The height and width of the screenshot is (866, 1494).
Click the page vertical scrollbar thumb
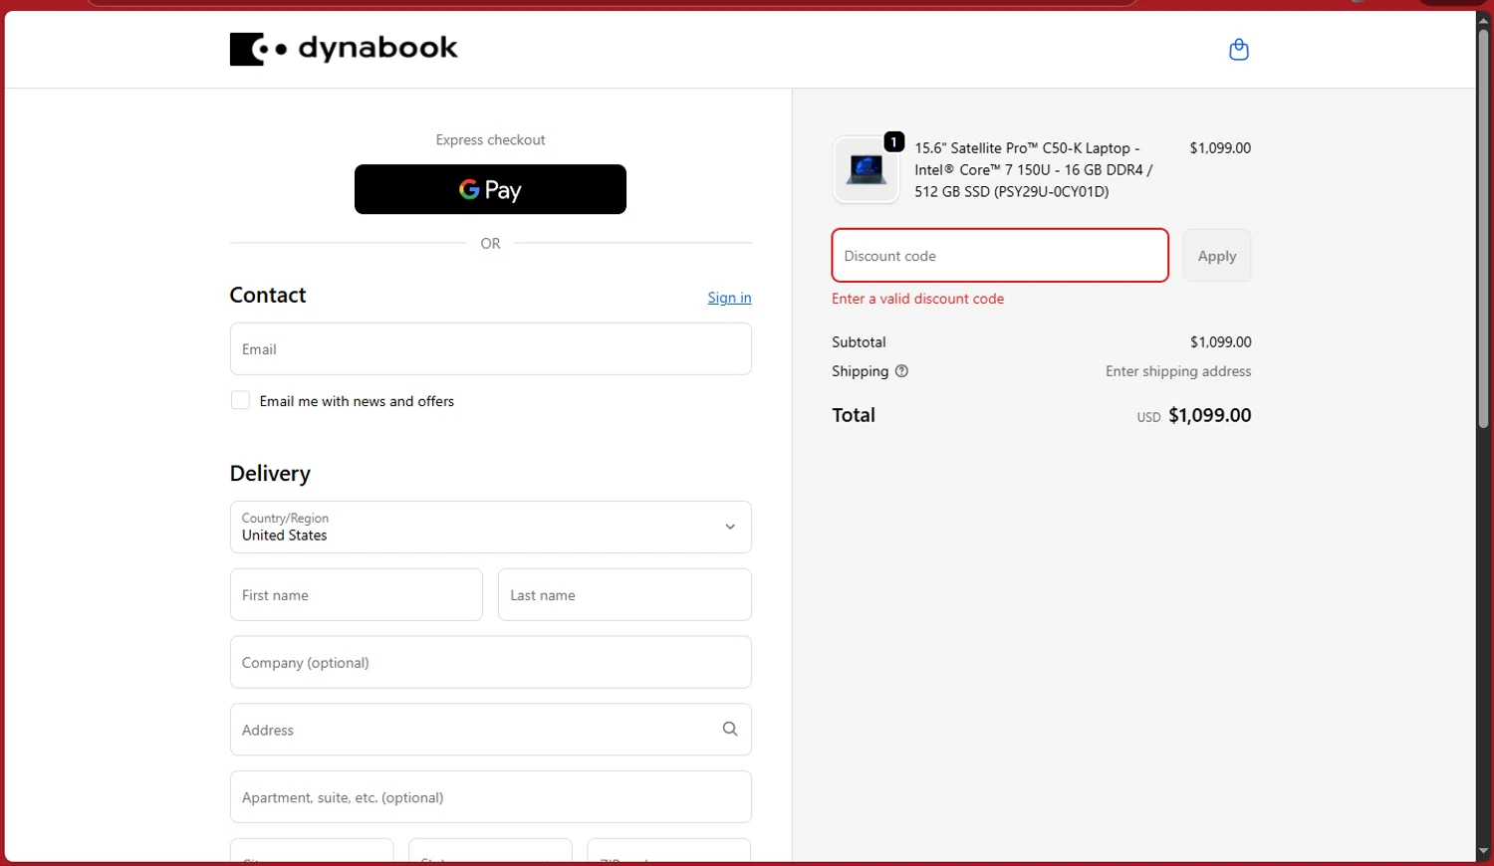pyautogui.click(x=1483, y=229)
